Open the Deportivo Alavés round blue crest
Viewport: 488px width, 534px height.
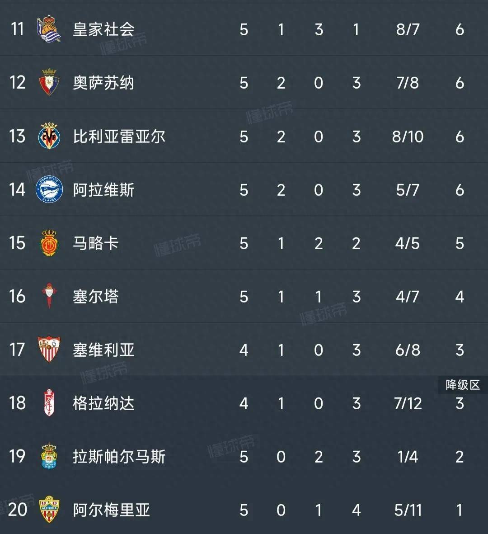coord(49,189)
